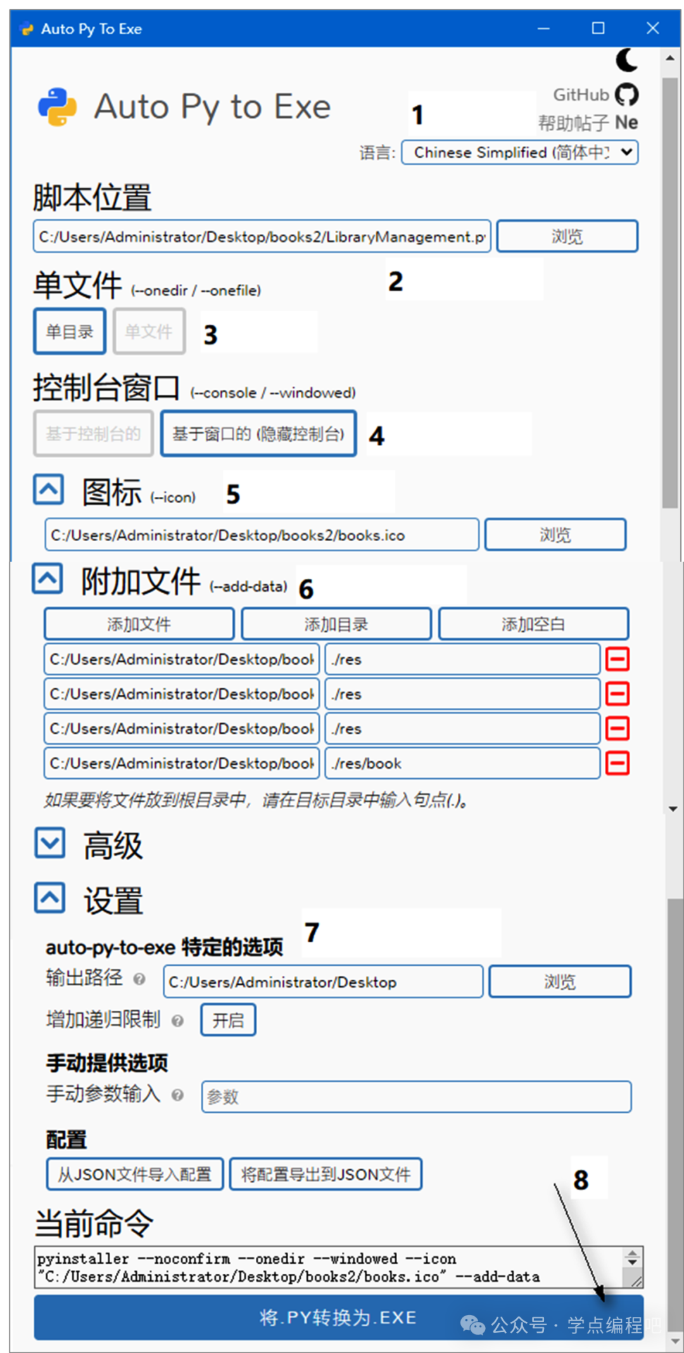
Task: Open the GitHub link
Action: click(581, 95)
